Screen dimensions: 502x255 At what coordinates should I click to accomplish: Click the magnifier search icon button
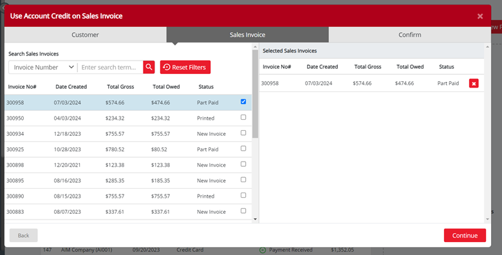[x=149, y=67]
